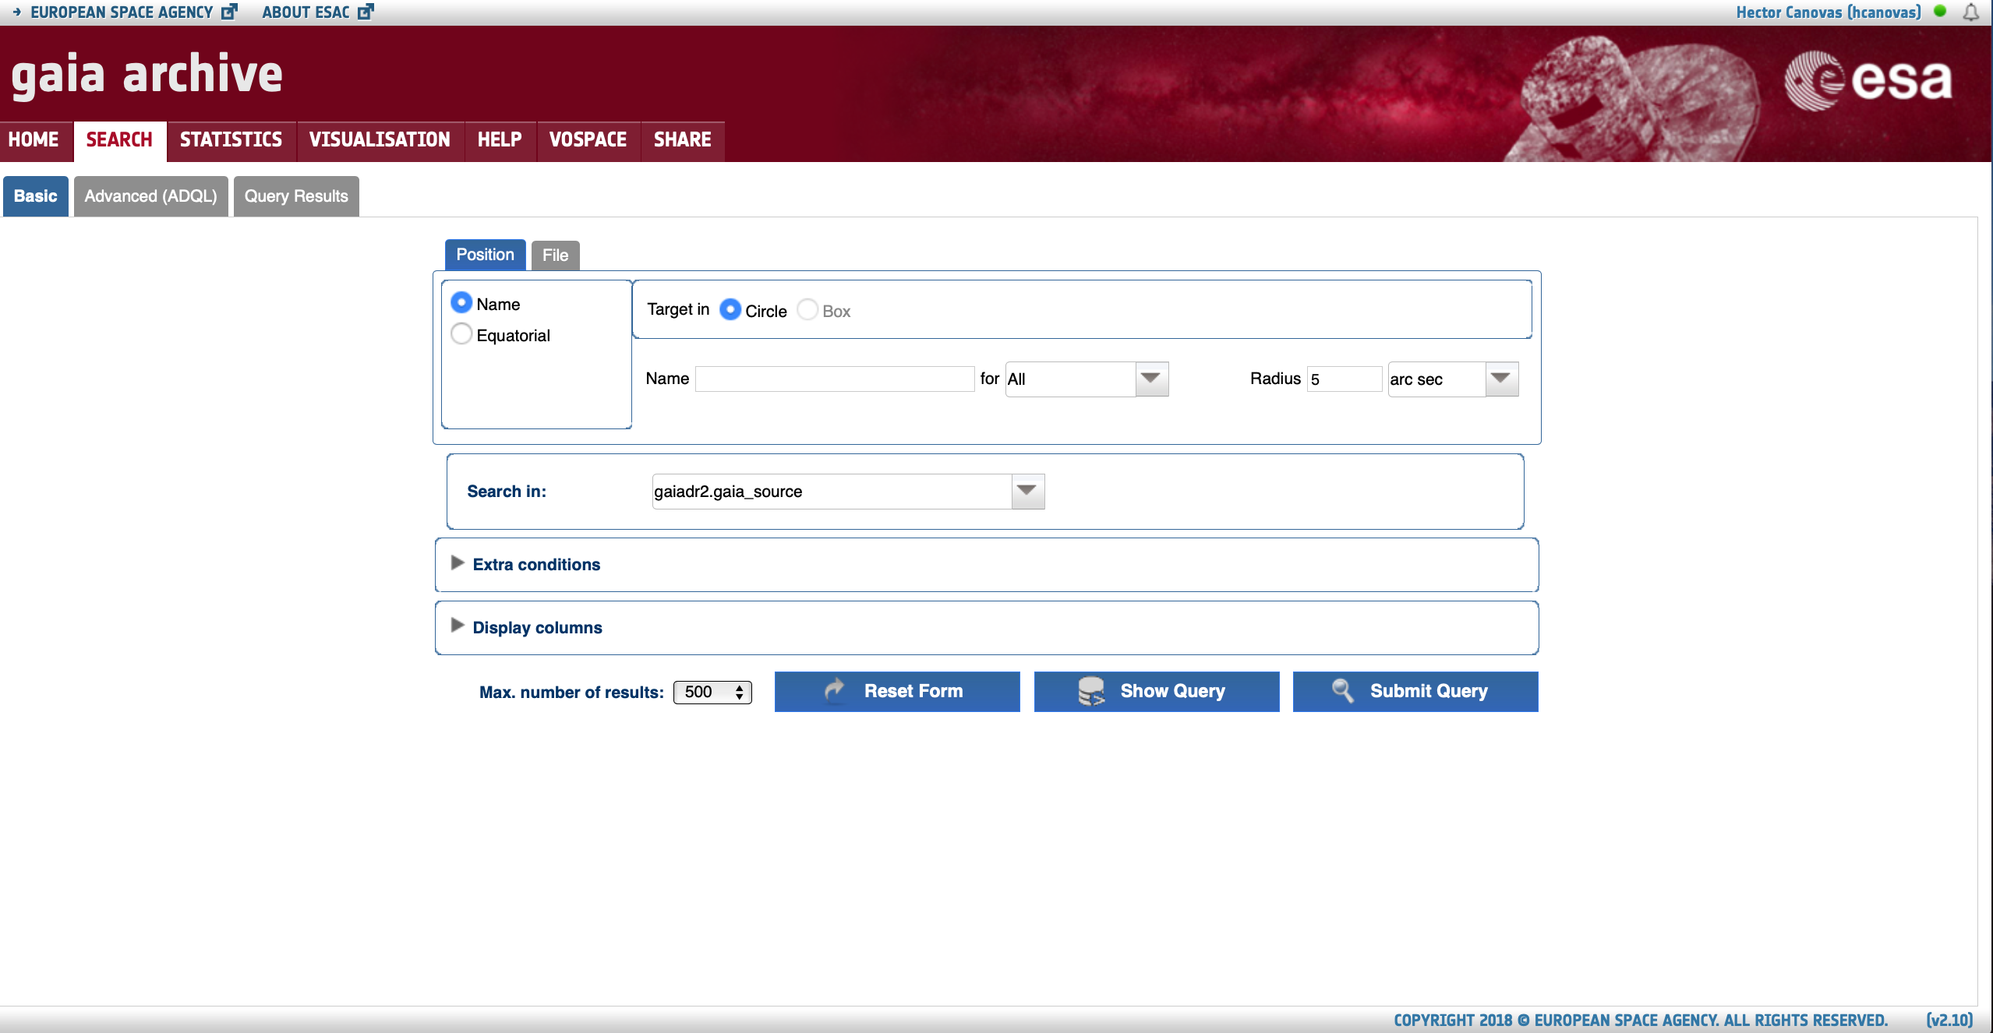The width and height of the screenshot is (1993, 1033).
Task: Open the STATISTICS menu
Action: coord(231,139)
